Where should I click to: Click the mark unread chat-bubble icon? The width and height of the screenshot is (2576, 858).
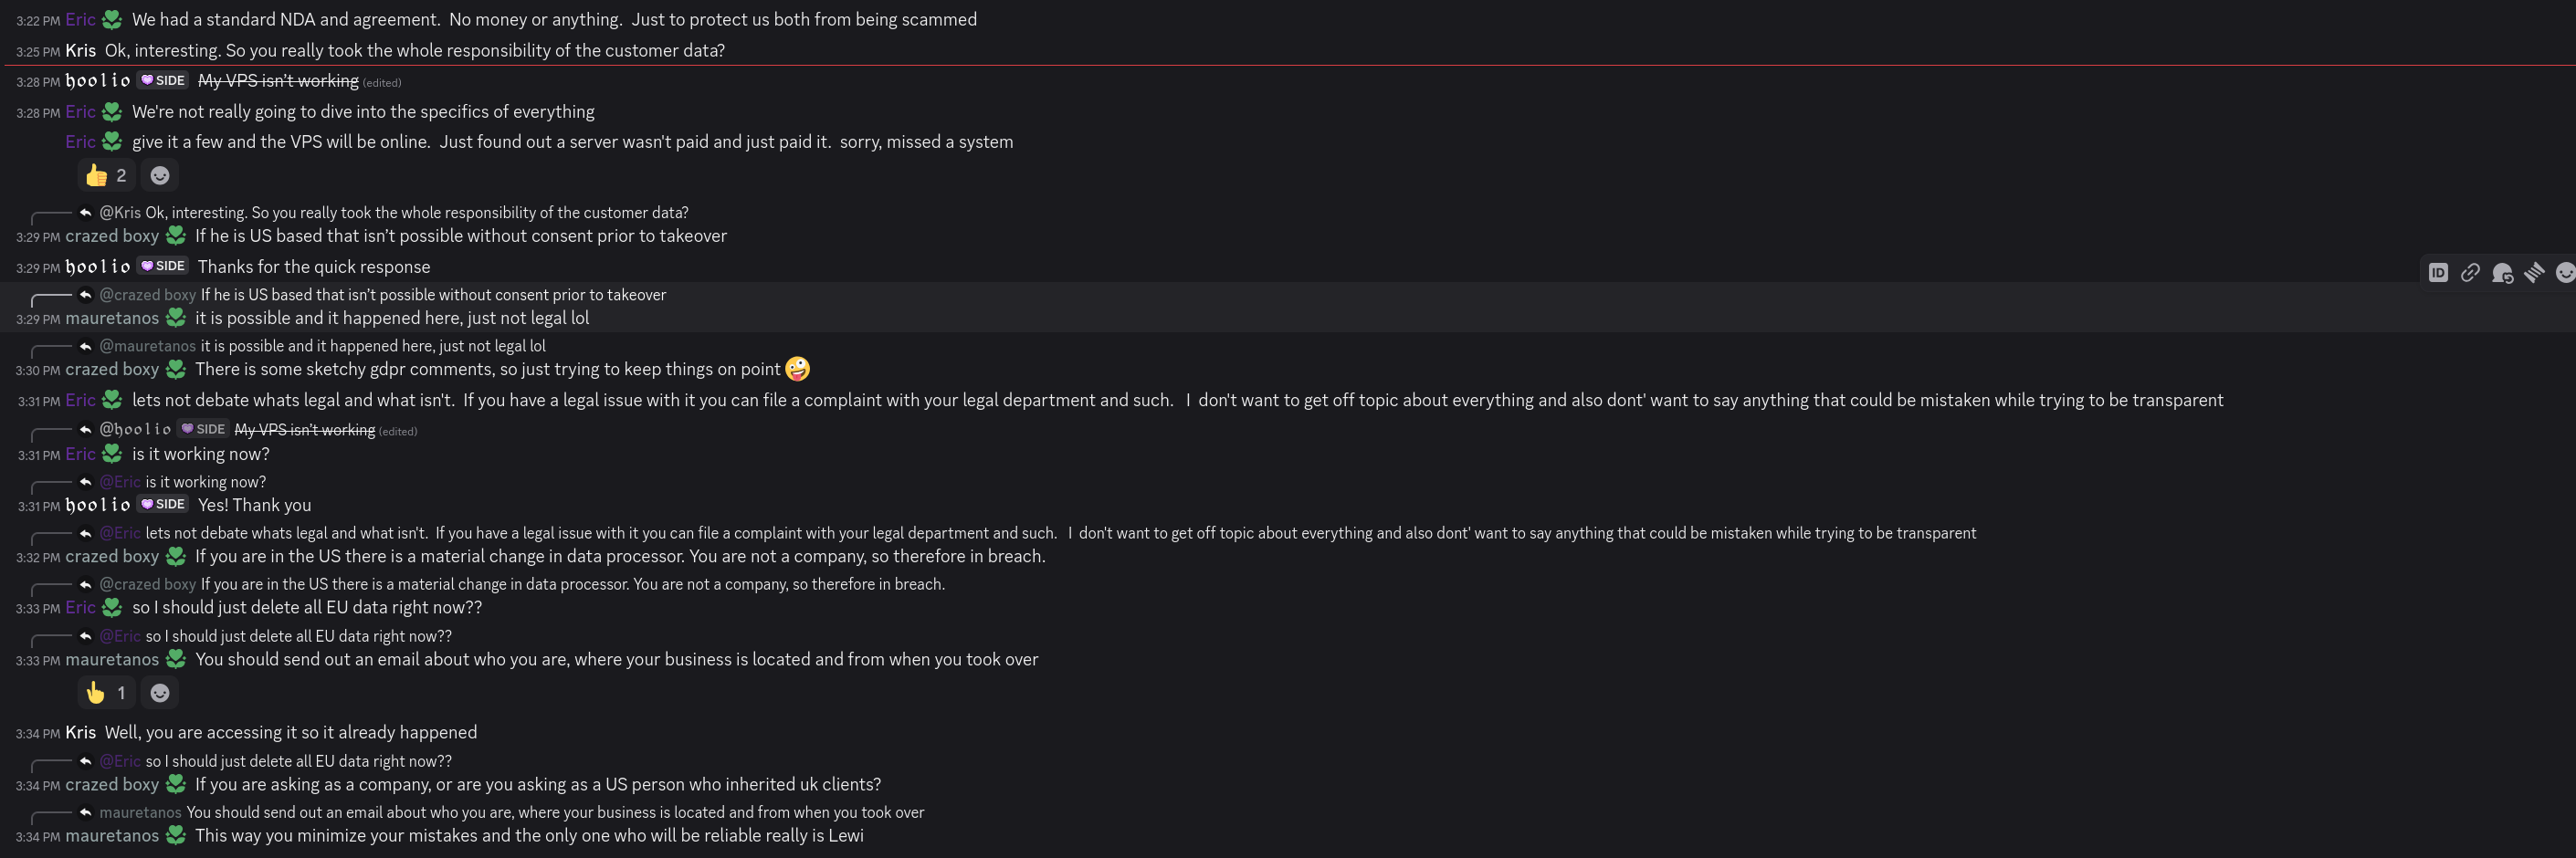point(2502,273)
